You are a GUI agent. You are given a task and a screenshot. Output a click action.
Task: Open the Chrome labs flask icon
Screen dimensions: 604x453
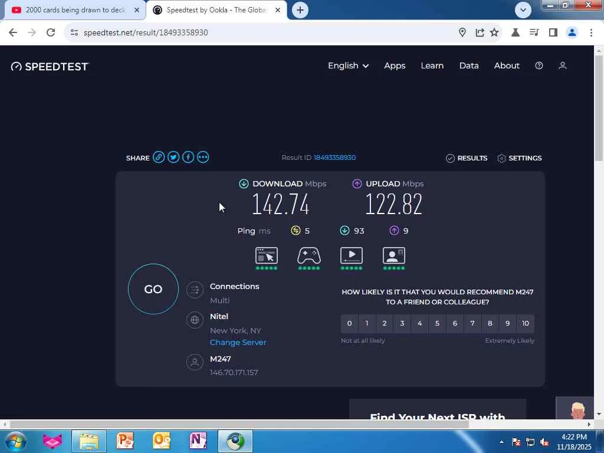click(x=515, y=32)
